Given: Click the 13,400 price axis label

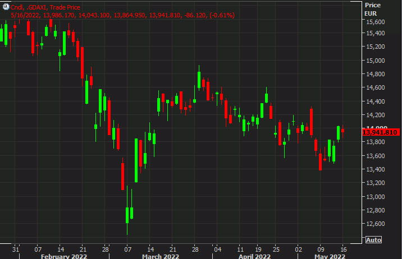Looking at the screenshot, I should [376, 169].
